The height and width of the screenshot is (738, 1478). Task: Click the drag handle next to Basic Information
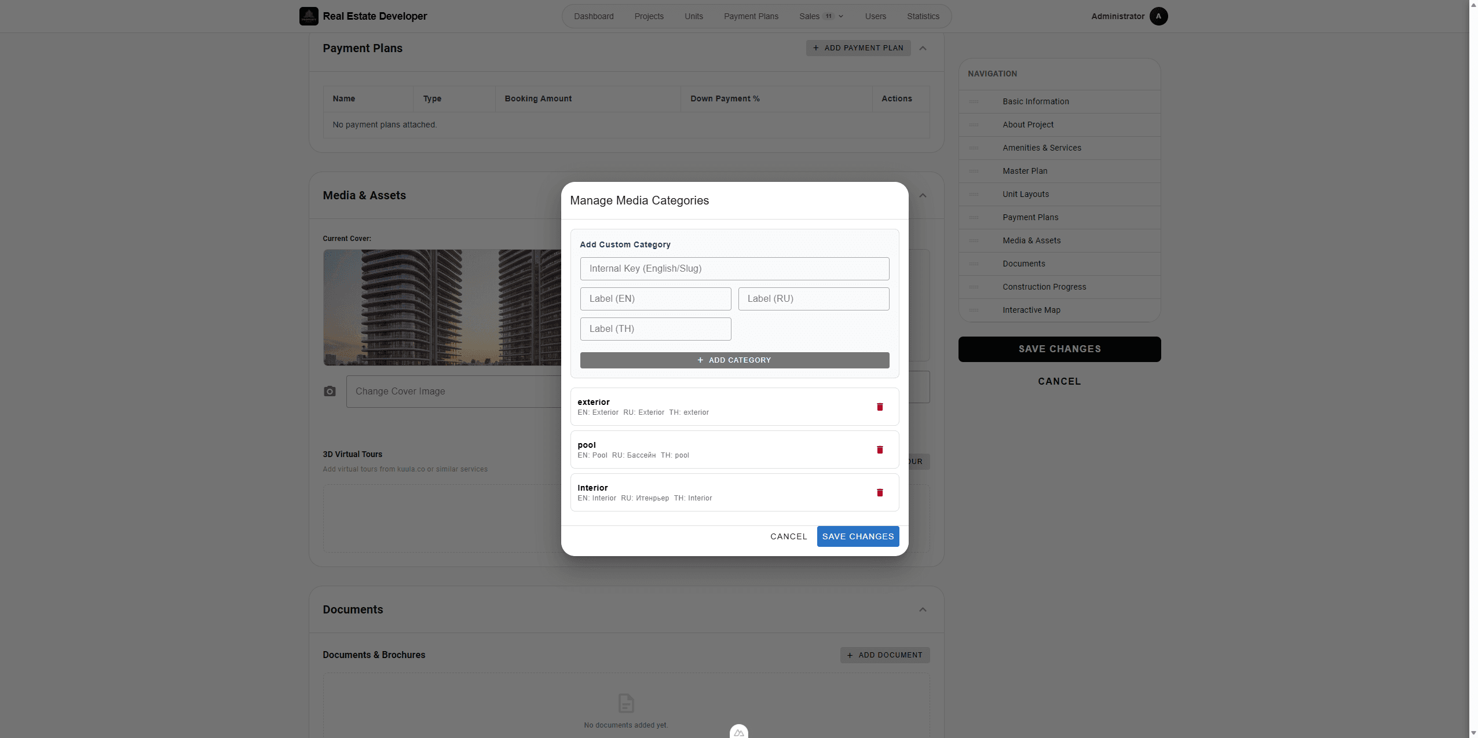(x=974, y=101)
